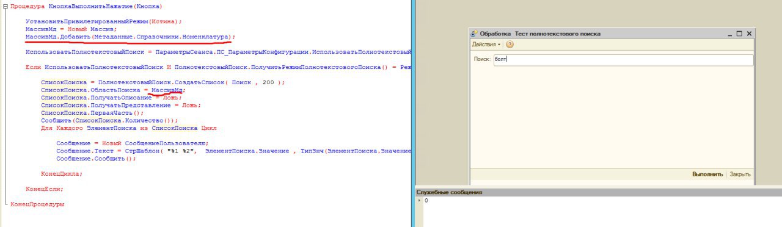Close the Тест полнотекстового поиска window
This screenshot has height=227, width=782.
point(749,34)
